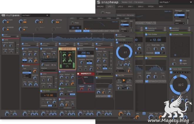Click the Snapheap Pitch Shifter Grain Size knob

click(155, 49)
